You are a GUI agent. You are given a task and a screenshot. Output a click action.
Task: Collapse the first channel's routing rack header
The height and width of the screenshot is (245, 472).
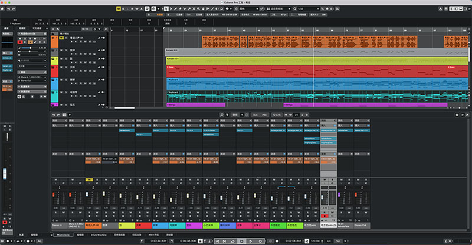[60, 121]
